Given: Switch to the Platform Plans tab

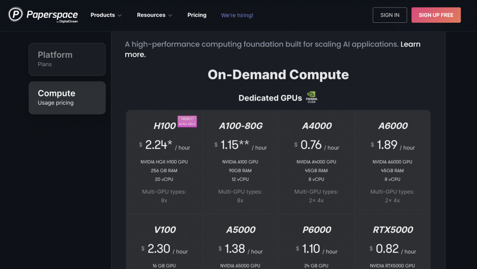Looking at the screenshot, I should click(67, 59).
